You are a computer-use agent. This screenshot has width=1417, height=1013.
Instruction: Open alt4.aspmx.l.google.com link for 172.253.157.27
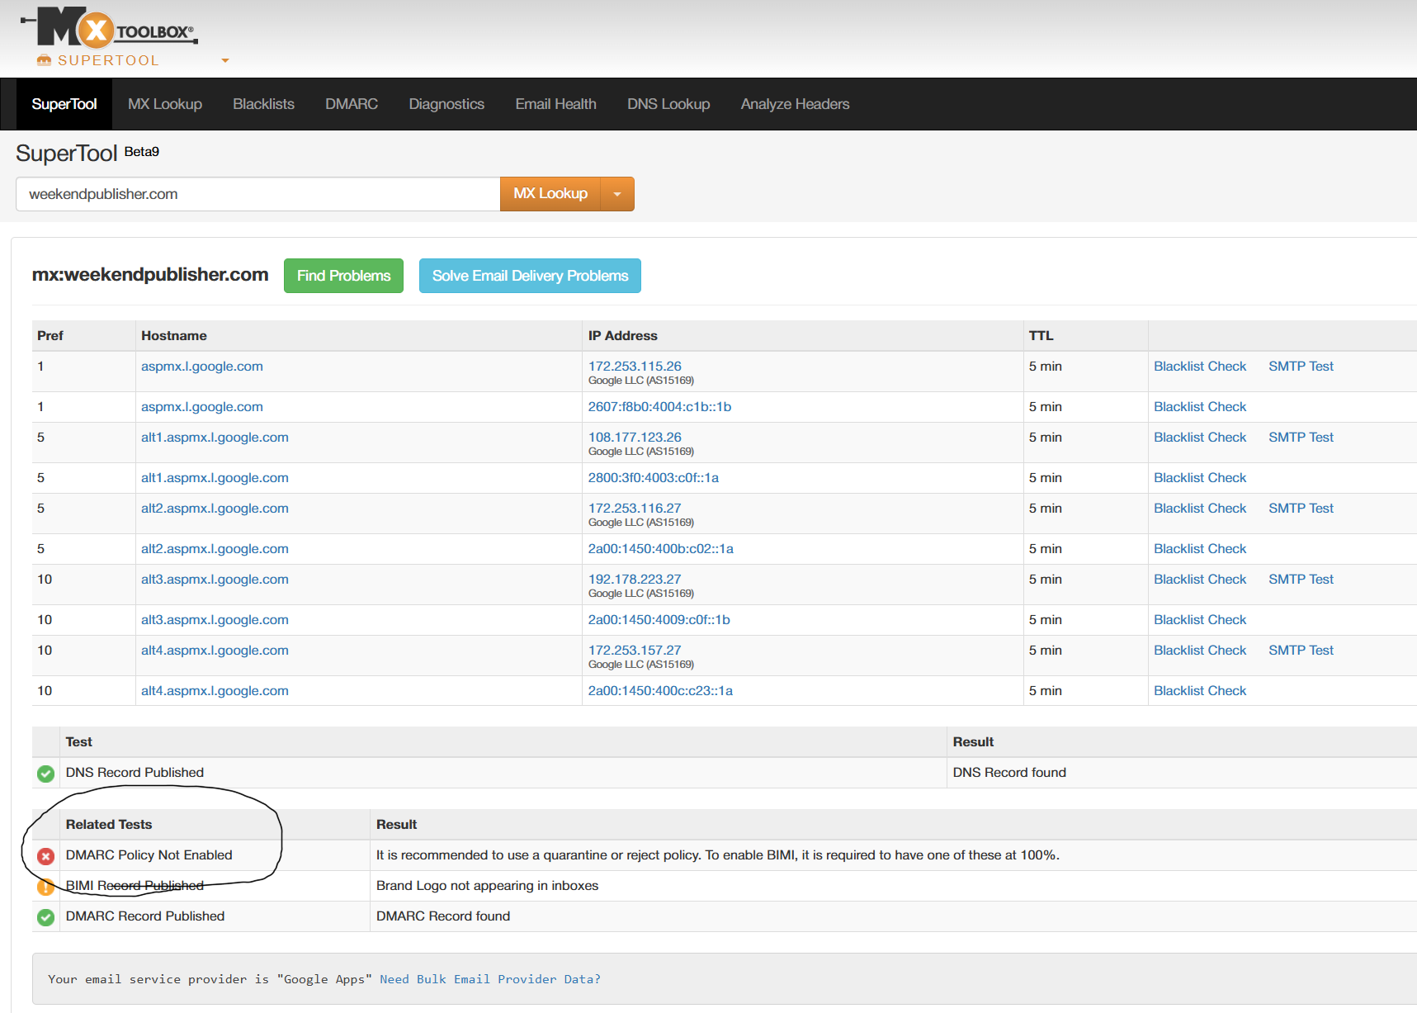click(x=215, y=651)
